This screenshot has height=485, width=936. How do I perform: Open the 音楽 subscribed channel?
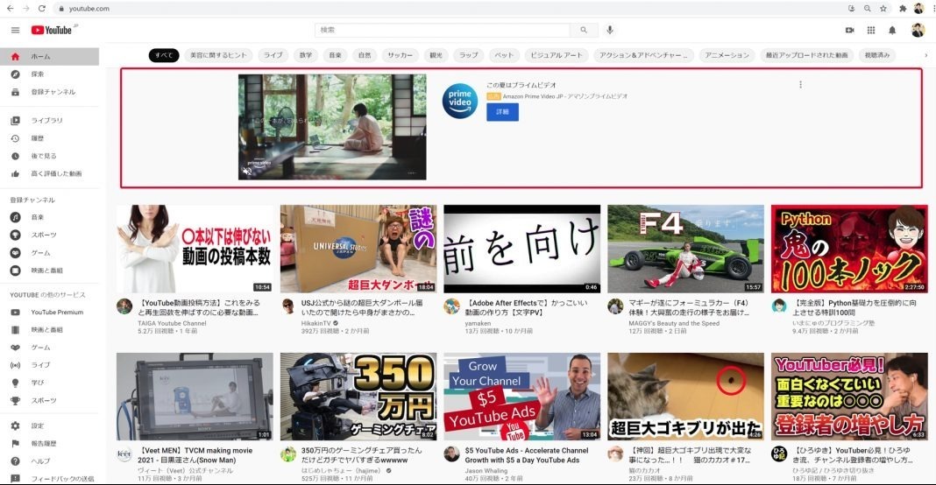pyautogui.click(x=50, y=217)
